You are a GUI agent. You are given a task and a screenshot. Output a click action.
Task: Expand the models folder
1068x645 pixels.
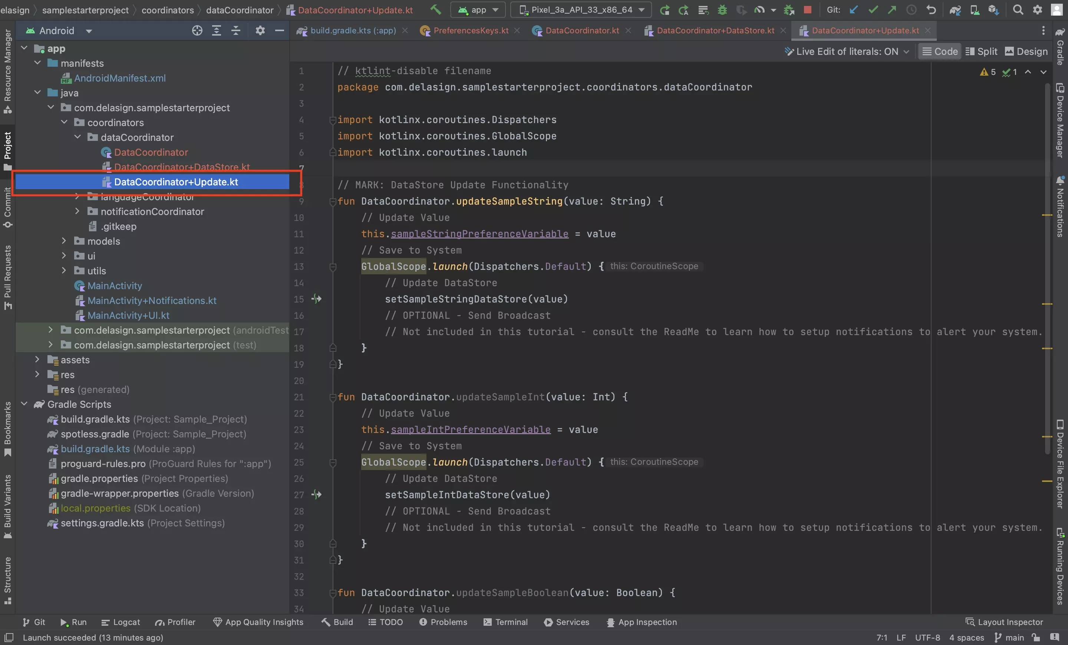point(64,241)
